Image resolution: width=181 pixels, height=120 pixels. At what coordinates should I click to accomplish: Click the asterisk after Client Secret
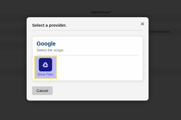pyautogui.click(x=111, y=12)
